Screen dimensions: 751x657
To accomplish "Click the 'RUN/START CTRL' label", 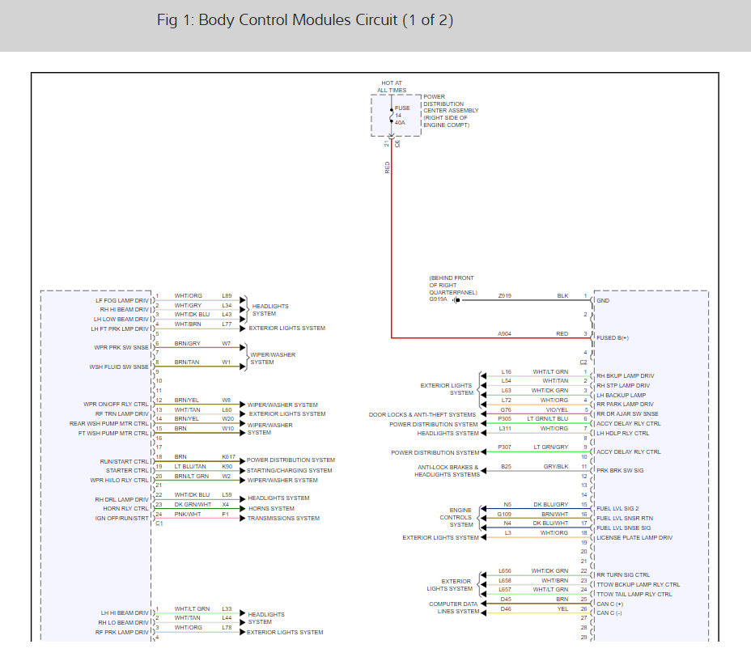I will [124, 462].
